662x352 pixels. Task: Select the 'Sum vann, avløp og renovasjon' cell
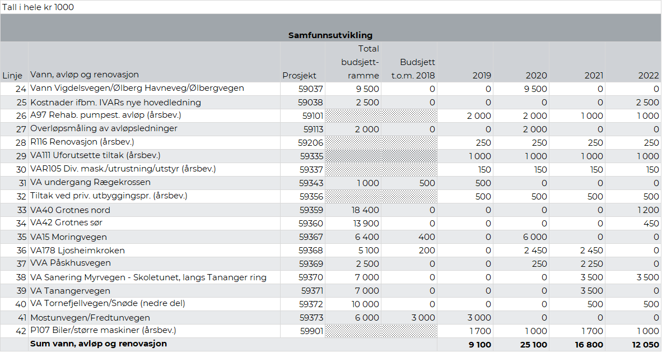pyautogui.click(x=99, y=344)
